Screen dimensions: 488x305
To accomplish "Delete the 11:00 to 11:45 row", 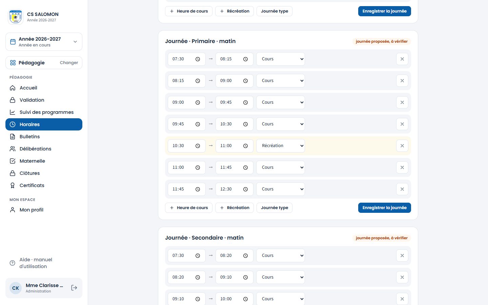I will pyautogui.click(x=402, y=167).
